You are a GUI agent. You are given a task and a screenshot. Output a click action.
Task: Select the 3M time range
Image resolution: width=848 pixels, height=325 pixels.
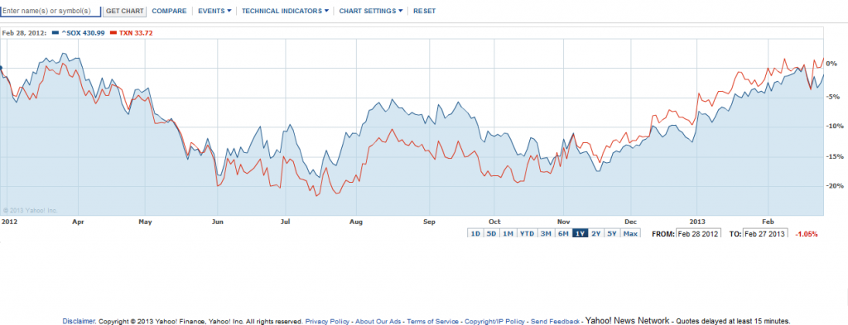[546, 234]
